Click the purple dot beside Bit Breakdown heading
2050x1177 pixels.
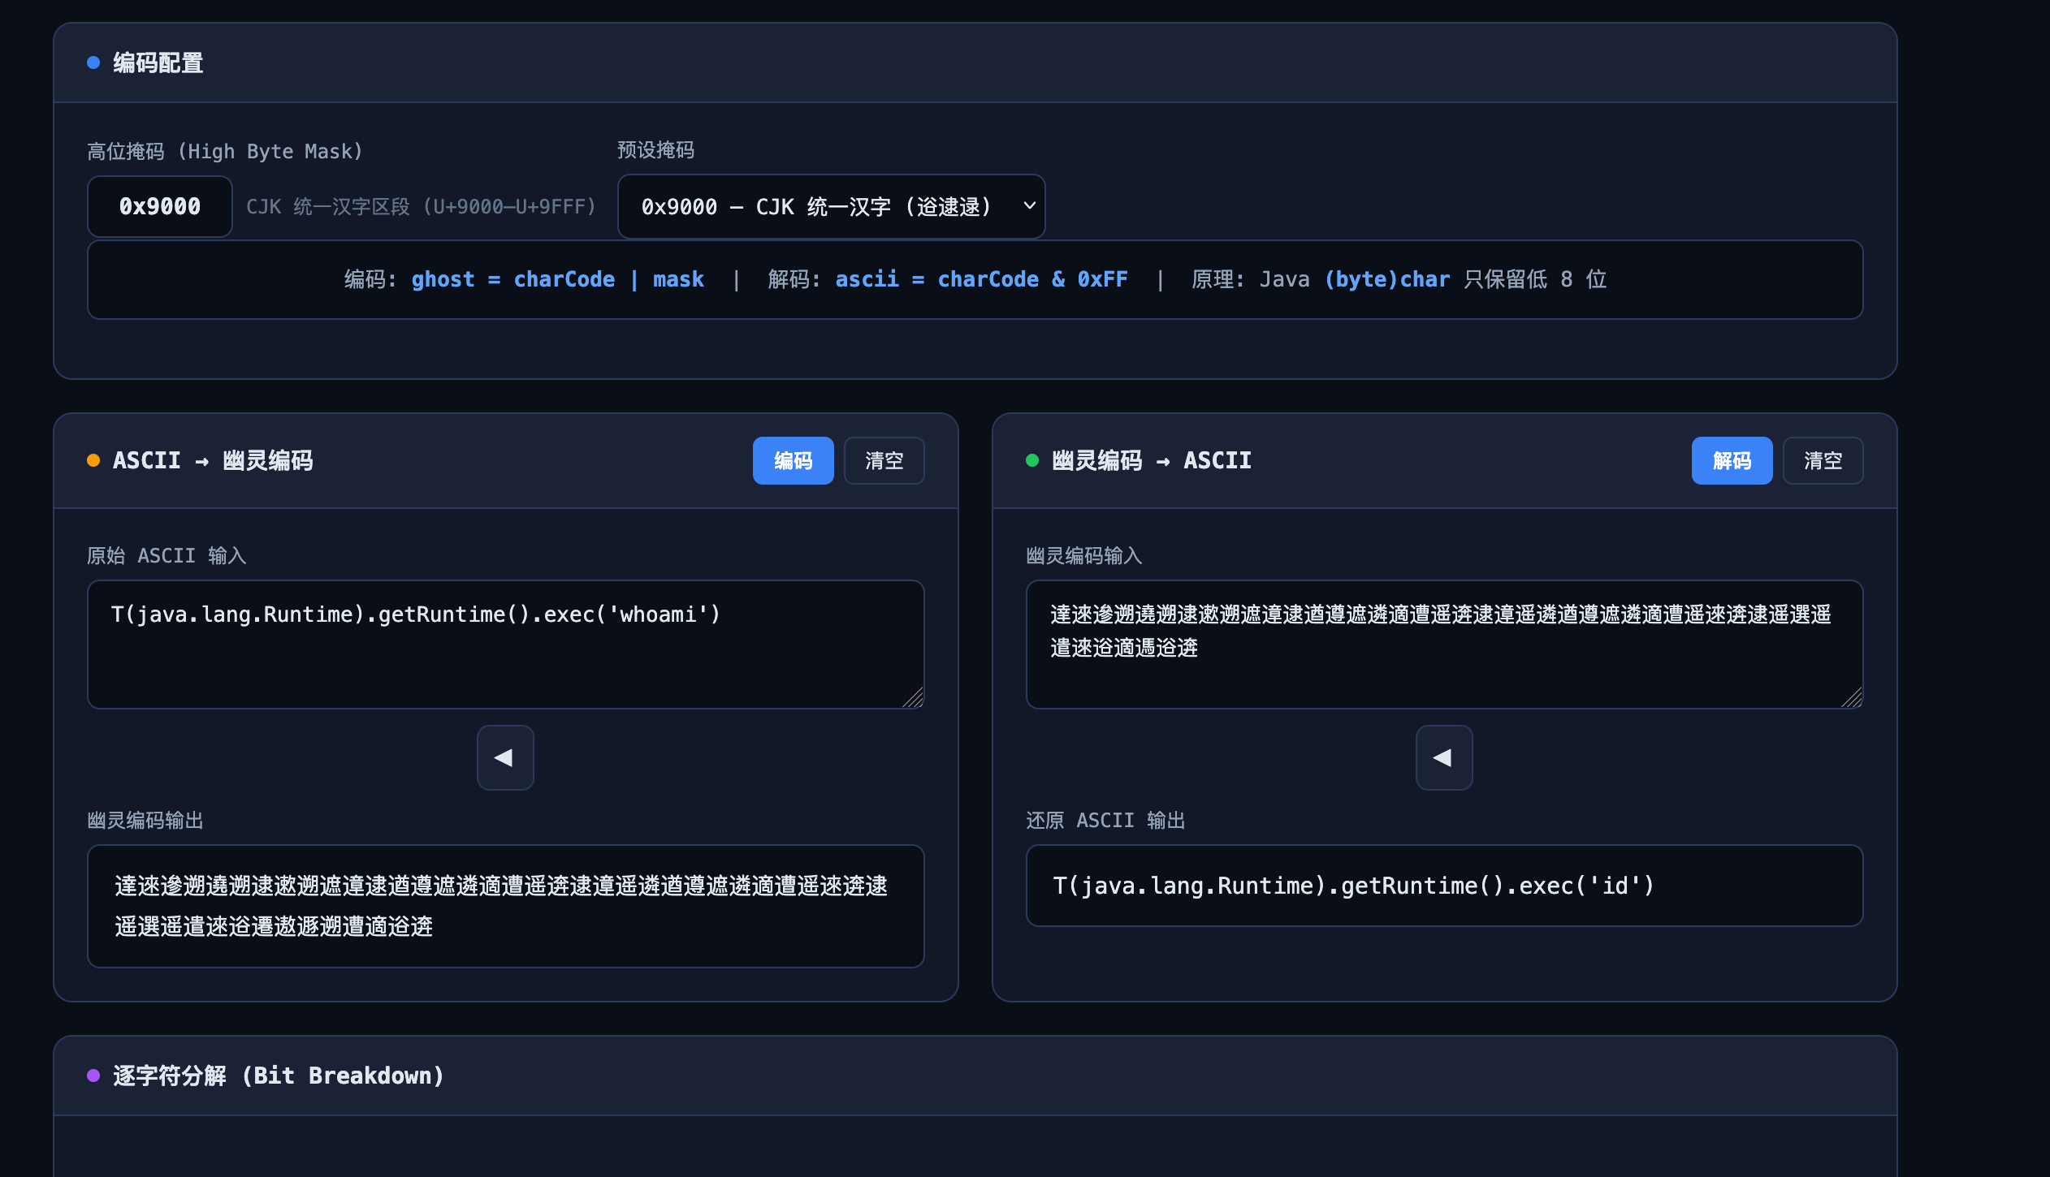(x=93, y=1076)
